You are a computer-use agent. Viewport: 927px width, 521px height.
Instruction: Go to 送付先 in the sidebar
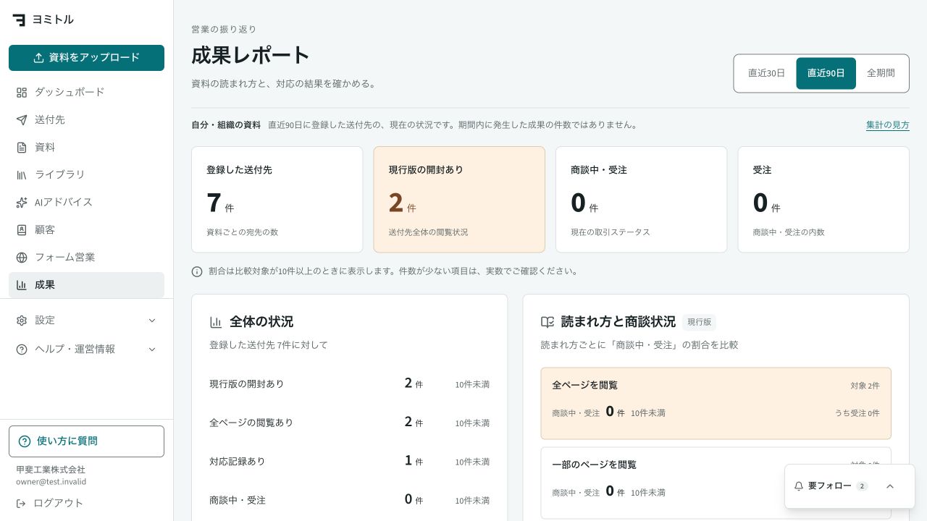[x=86, y=120]
